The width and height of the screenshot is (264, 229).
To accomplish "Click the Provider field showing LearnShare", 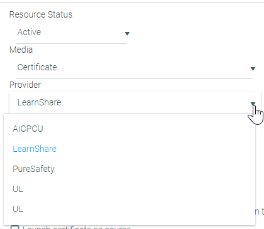I will [x=135, y=103].
